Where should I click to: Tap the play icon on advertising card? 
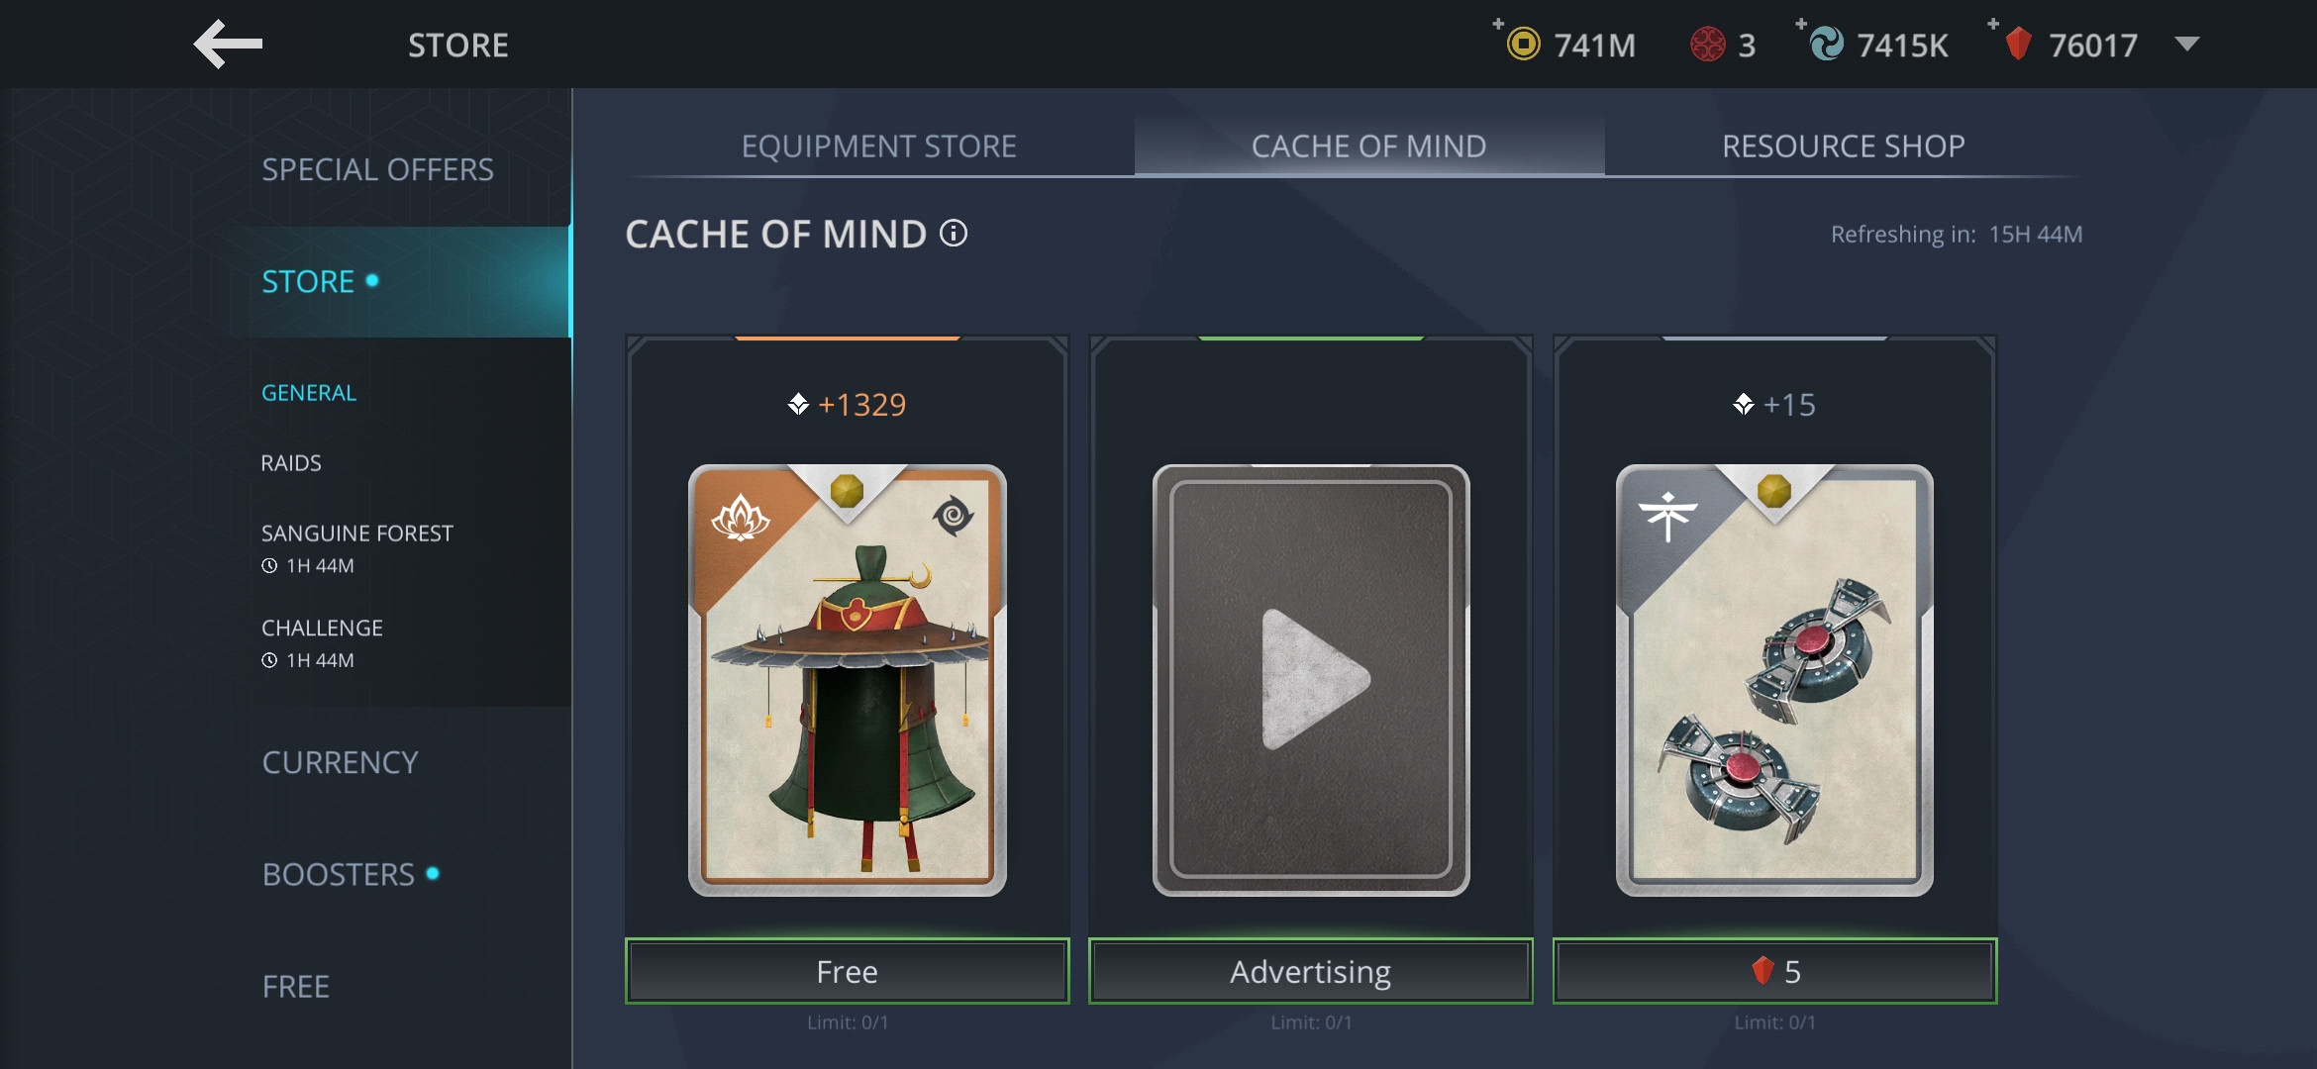(x=1314, y=680)
